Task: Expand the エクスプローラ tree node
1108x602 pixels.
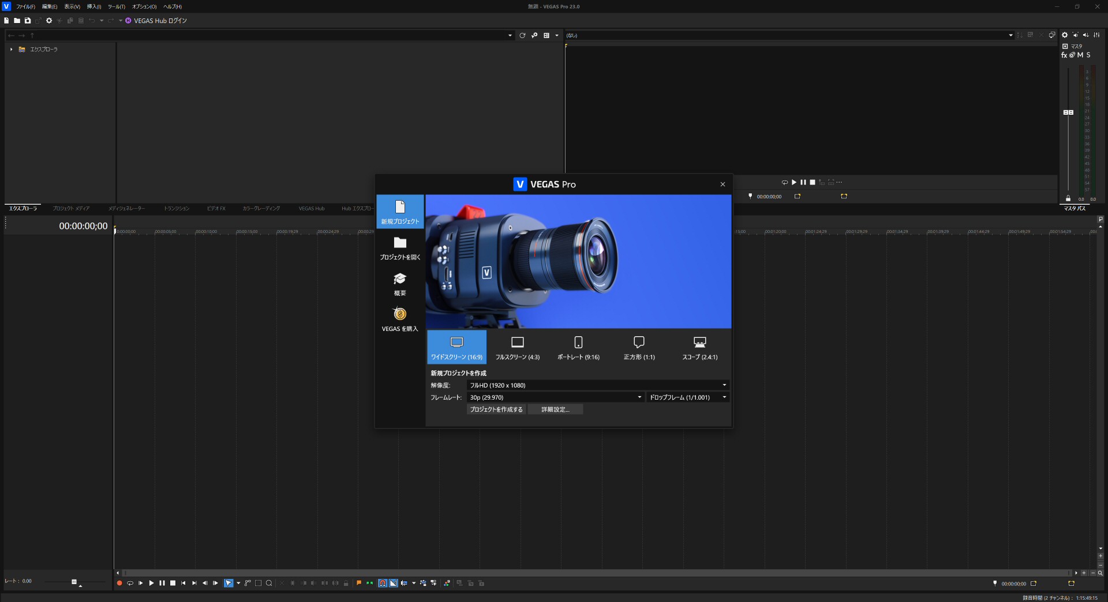Action: coord(11,50)
